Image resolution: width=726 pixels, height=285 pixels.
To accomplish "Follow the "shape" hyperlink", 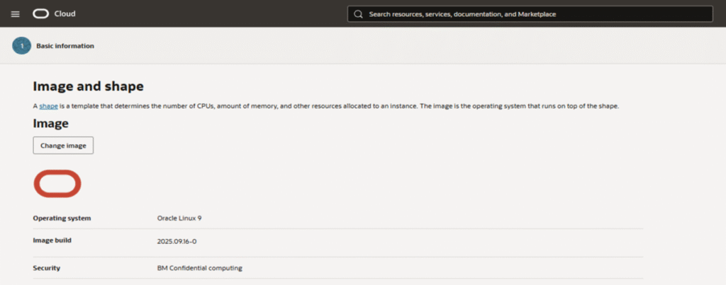I will pyautogui.click(x=48, y=106).
